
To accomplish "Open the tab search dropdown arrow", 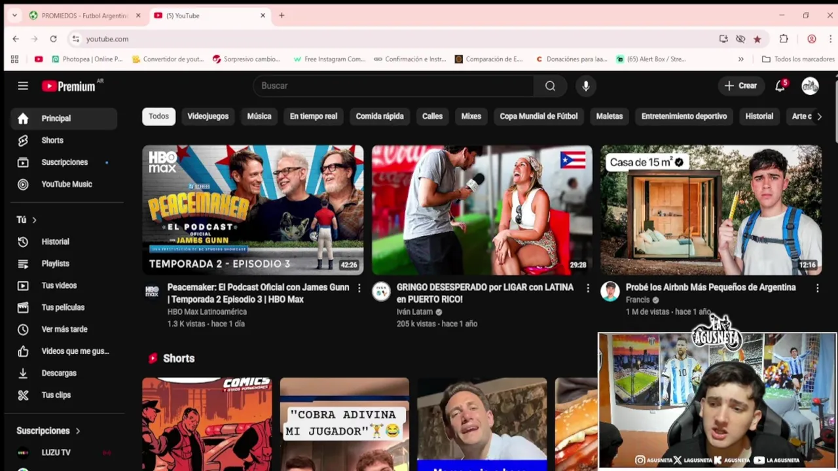I will [15, 15].
